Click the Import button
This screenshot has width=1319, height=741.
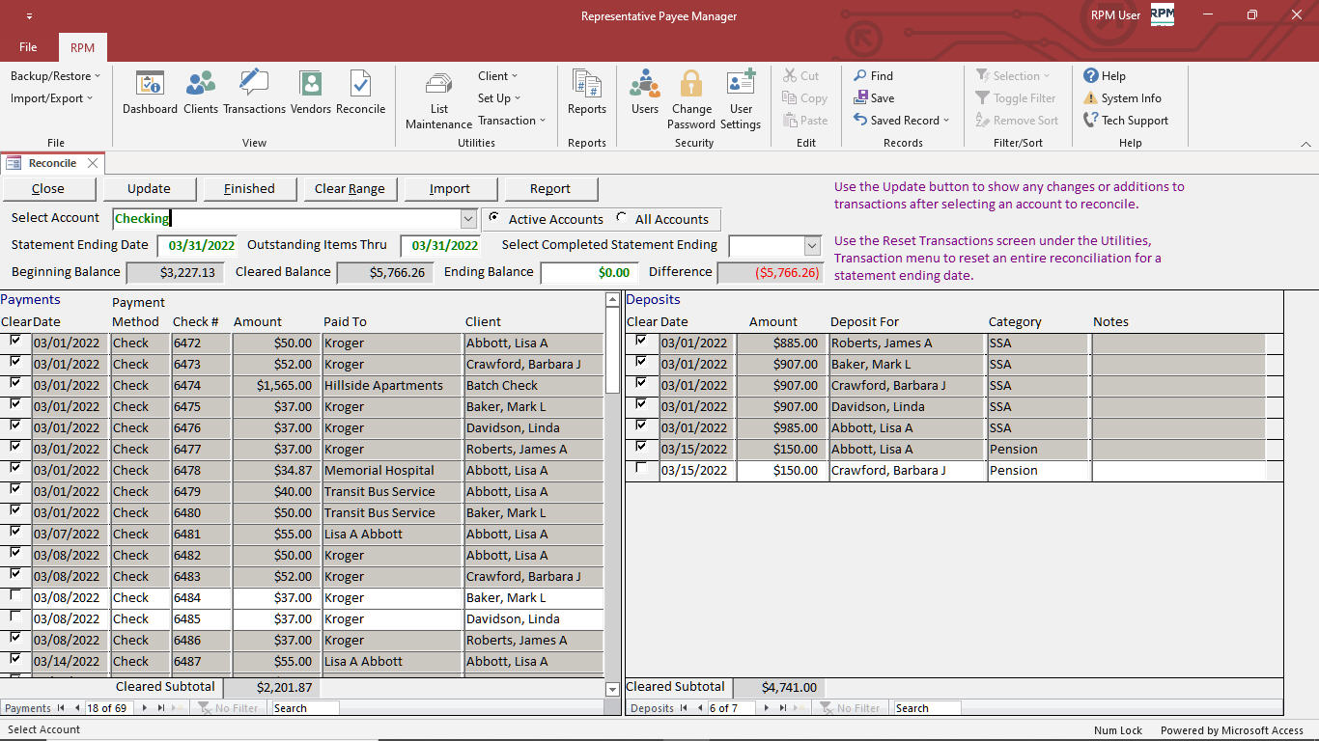click(450, 189)
